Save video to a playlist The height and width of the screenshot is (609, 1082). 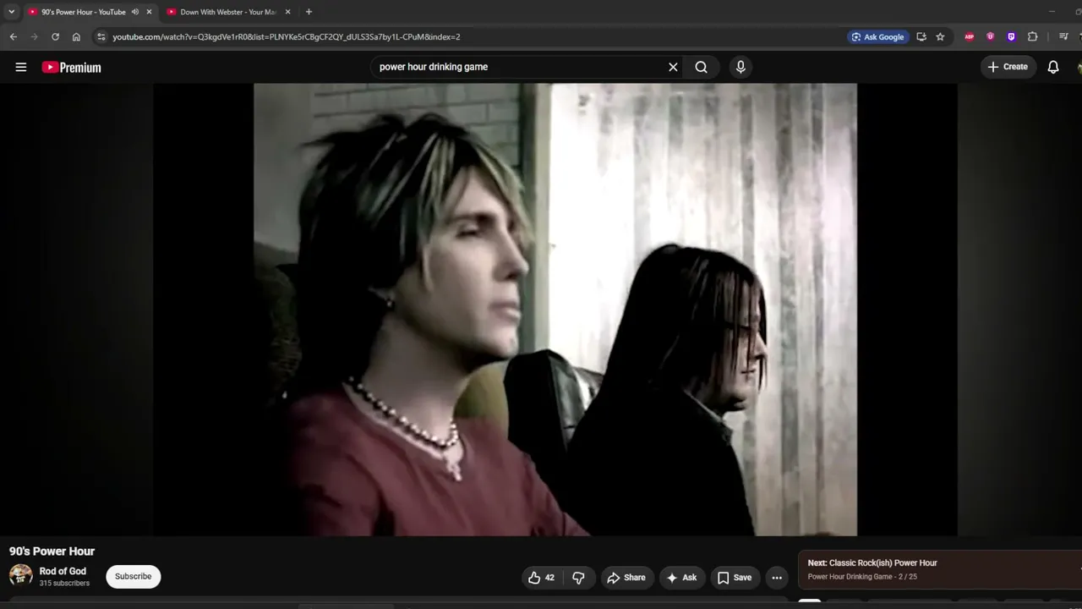735,578
